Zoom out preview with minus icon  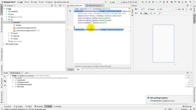point(176,9)
